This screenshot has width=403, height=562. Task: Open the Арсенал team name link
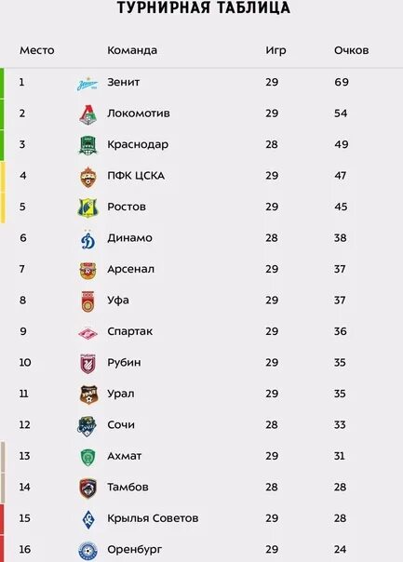click(x=131, y=269)
